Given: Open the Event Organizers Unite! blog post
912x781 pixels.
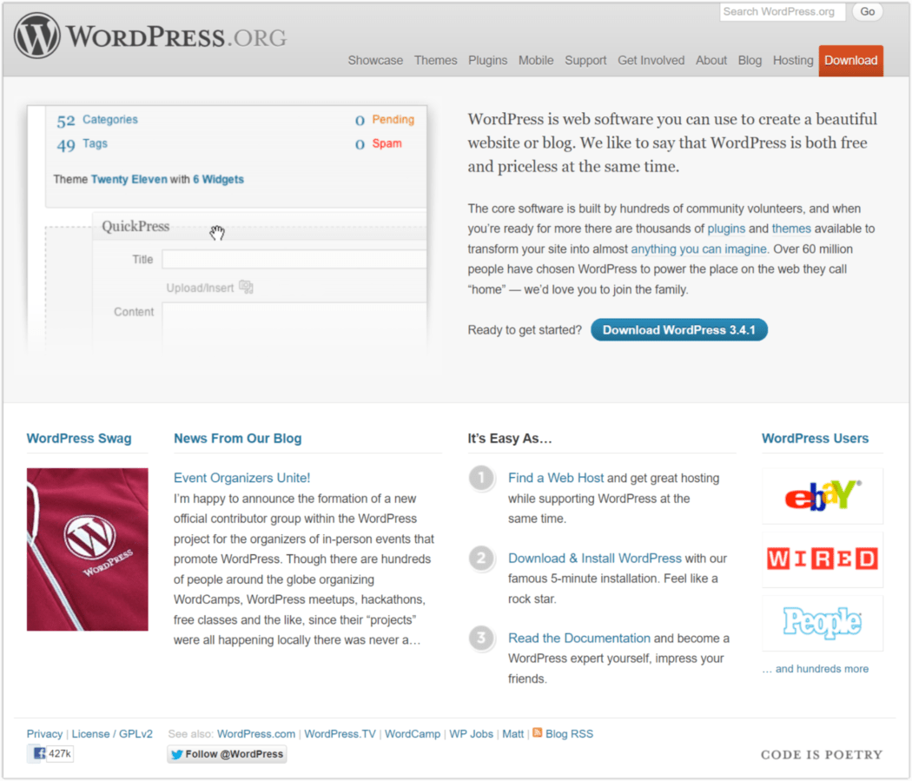Looking at the screenshot, I should [241, 477].
